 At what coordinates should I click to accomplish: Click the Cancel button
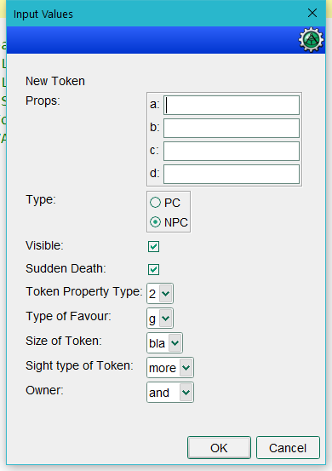click(x=288, y=447)
